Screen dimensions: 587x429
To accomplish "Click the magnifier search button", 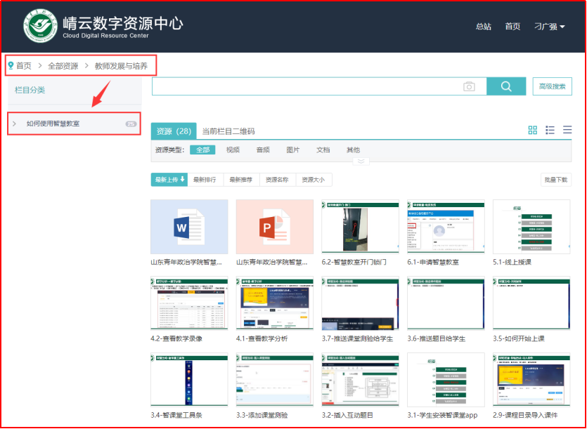I will point(506,86).
